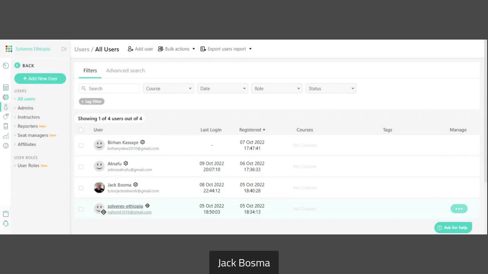Image resolution: width=488 pixels, height=274 pixels.
Task: Click the solveres-ethiopia user avatar
Action: (x=99, y=209)
